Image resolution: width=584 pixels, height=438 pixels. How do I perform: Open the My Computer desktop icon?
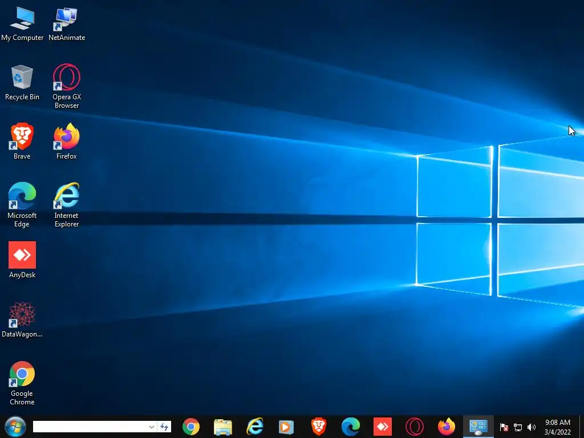click(22, 23)
